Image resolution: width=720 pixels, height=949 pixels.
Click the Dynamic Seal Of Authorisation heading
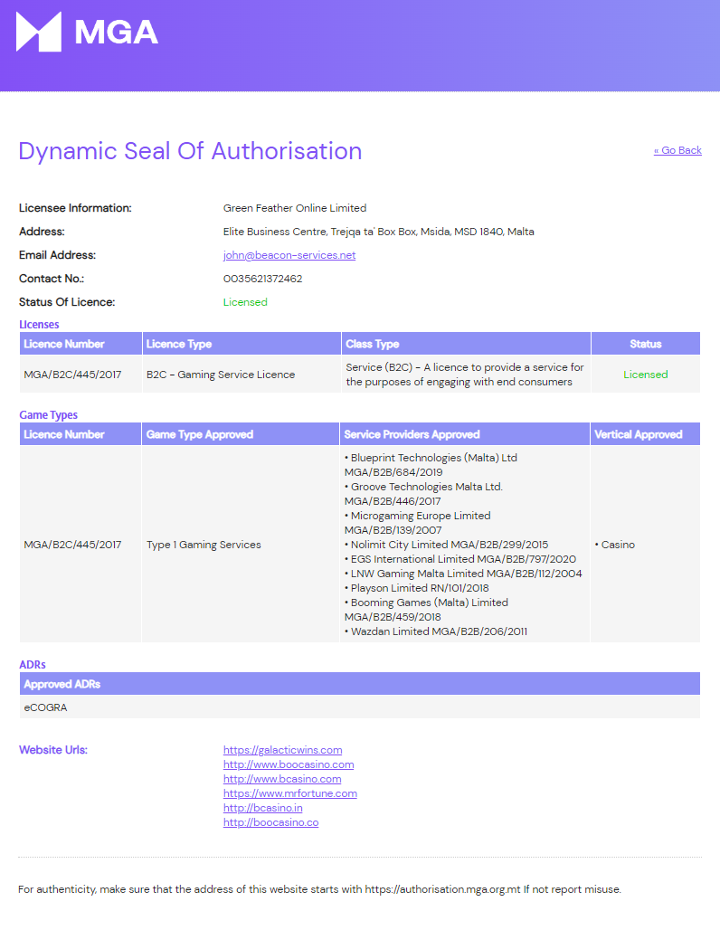click(x=190, y=151)
